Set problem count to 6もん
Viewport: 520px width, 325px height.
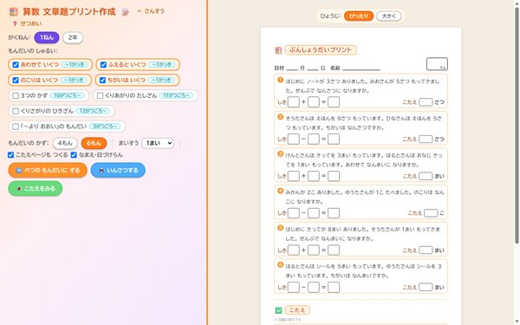tap(94, 143)
